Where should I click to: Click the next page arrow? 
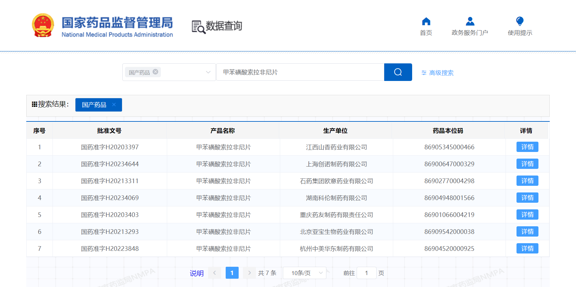pos(249,273)
